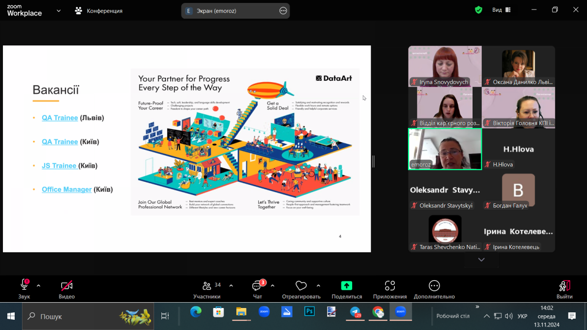Open Telegram from the Windows taskbar
587x330 pixels.
pyautogui.click(x=355, y=312)
